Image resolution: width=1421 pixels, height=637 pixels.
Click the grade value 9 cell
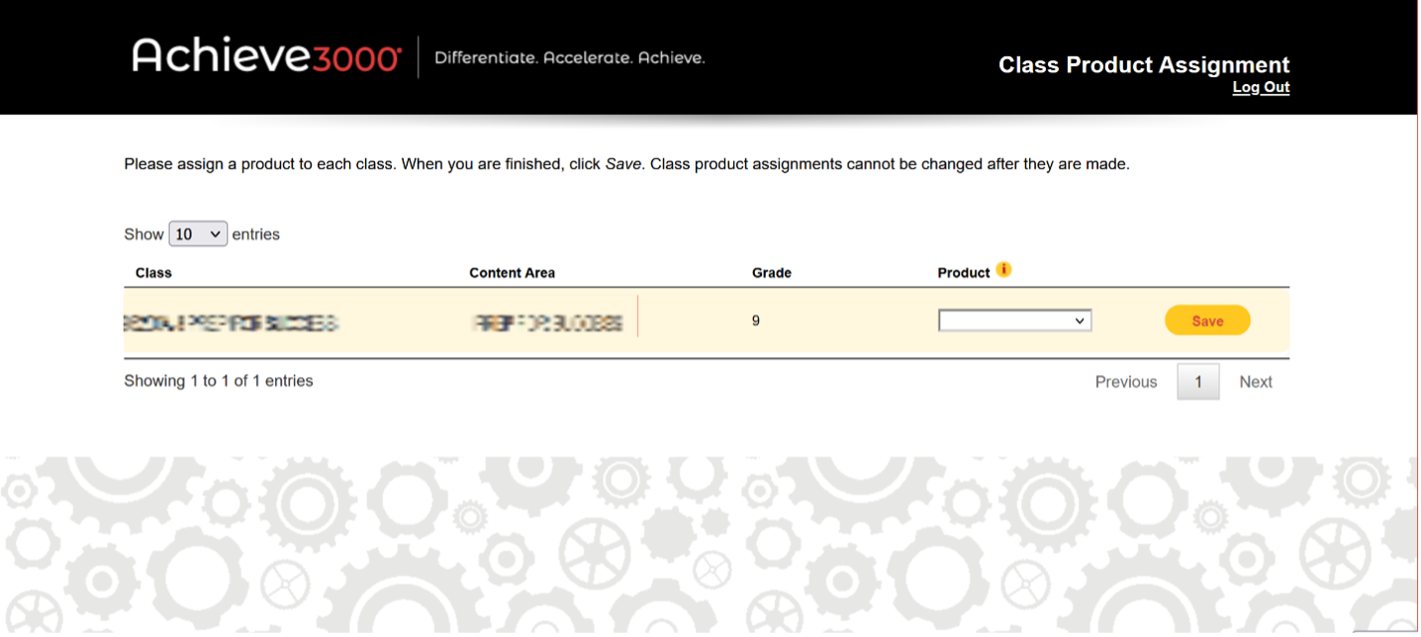point(756,320)
